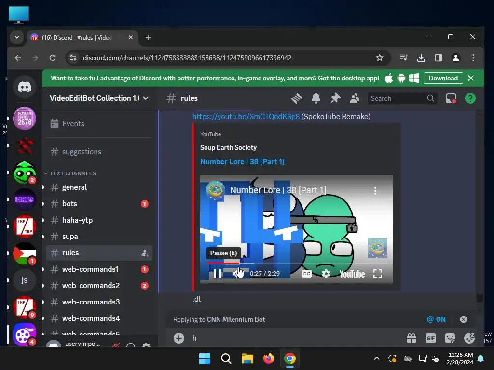This screenshot has height=370, width=494.
Task: Open the Nitro gift icon
Action: point(412,338)
